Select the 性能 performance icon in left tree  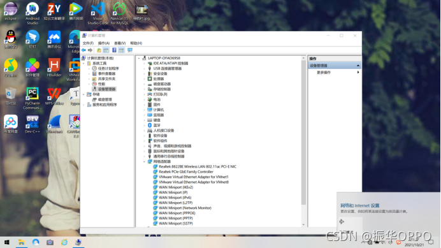point(94,84)
